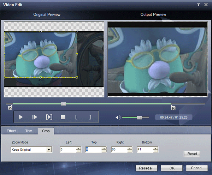Click the right scissors trim marker

[173, 108]
